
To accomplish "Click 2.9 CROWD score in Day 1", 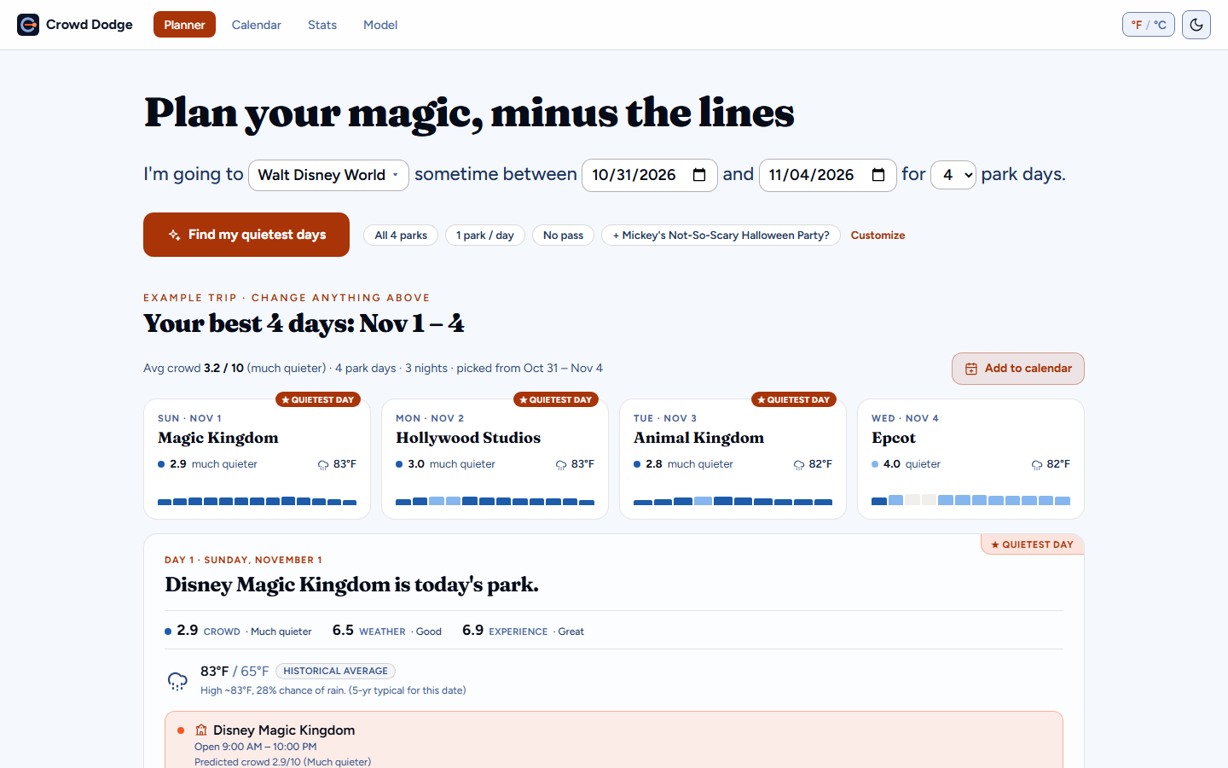I will click(238, 631).
